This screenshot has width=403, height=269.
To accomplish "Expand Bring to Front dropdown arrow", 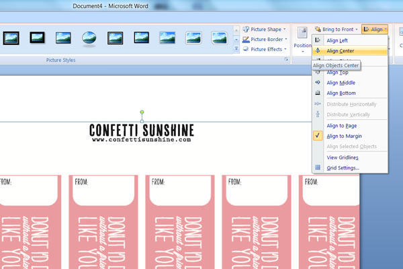I will pyautogui.click(x=357, y=30).
